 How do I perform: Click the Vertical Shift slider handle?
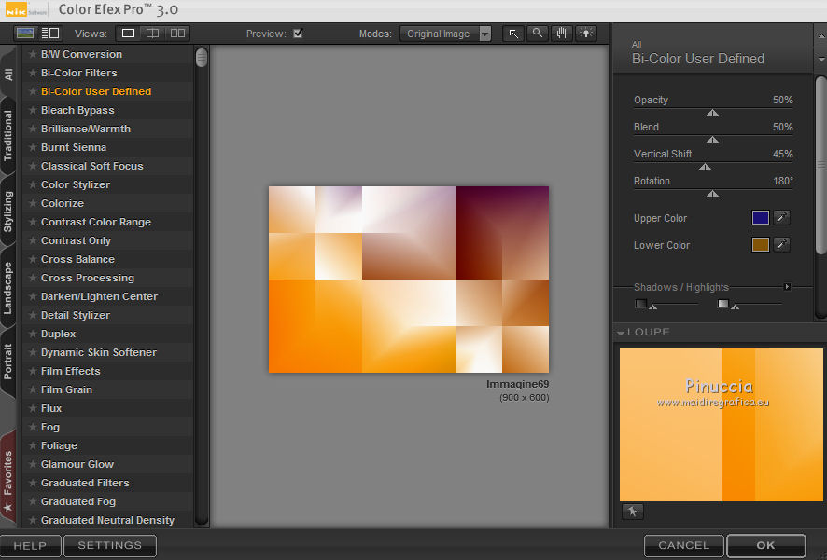coord(705,166)
